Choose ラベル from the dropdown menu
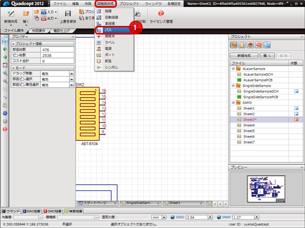The image size is (305, 228). (114, 42)
